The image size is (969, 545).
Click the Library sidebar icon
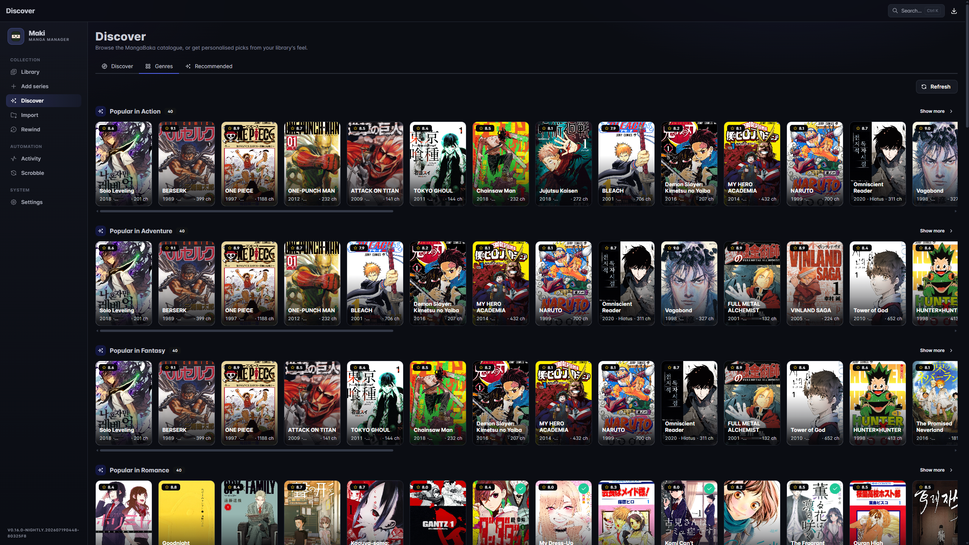[x=14, y=72]
